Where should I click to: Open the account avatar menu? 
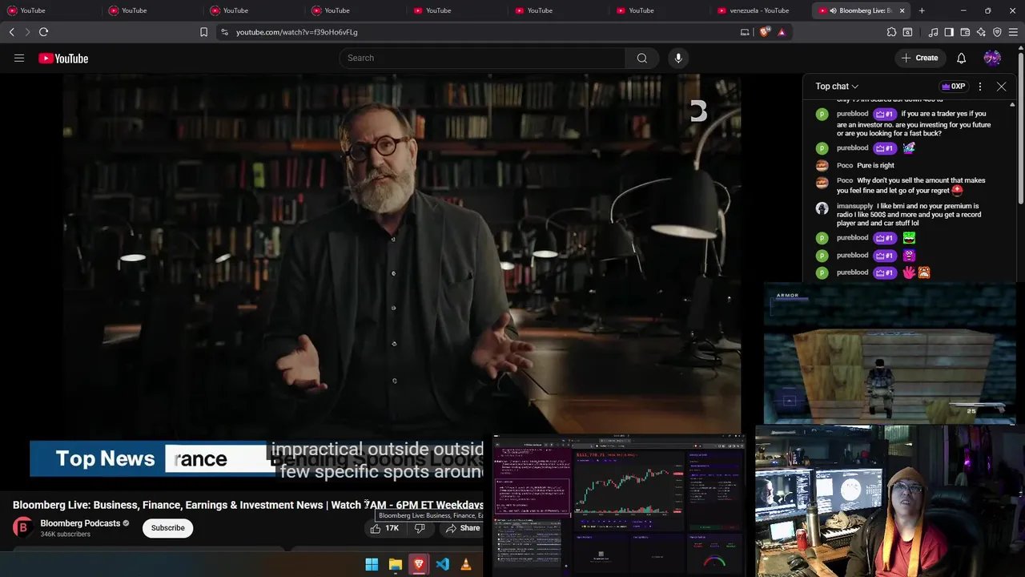[992, 58]
